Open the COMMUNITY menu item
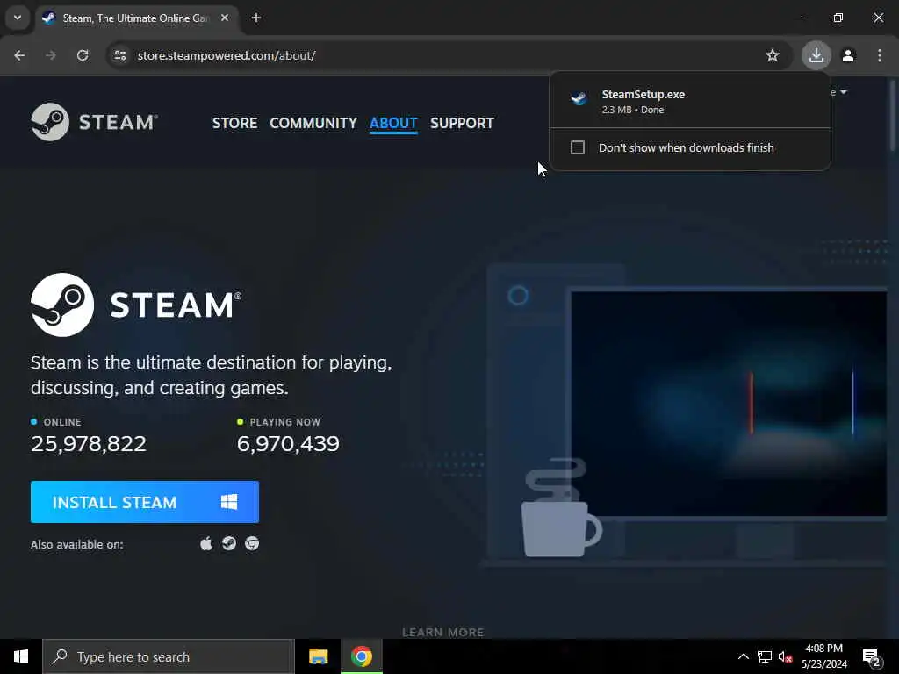 [x=313, y=123]
